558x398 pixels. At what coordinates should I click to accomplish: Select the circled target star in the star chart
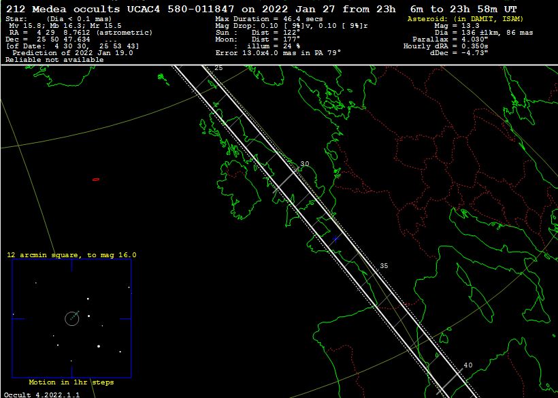(72, 318)
